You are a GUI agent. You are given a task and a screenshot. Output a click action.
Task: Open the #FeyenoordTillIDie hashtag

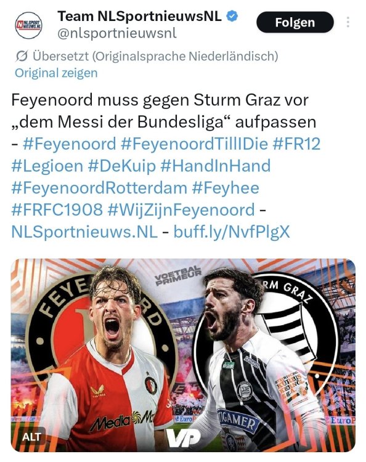tap(194, 144)
